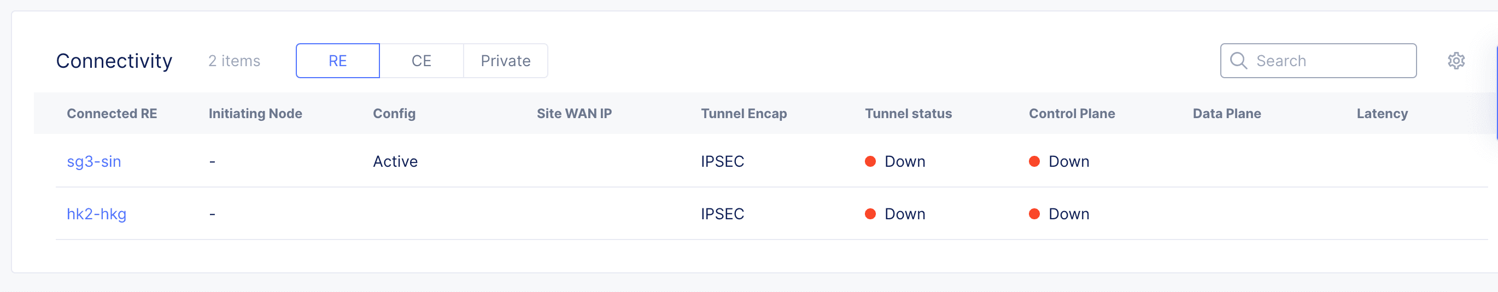This screenshot has width=1498, height=292.
Task: Open the sg3-sin connected RE link
Action: click(x=94, y=161)
